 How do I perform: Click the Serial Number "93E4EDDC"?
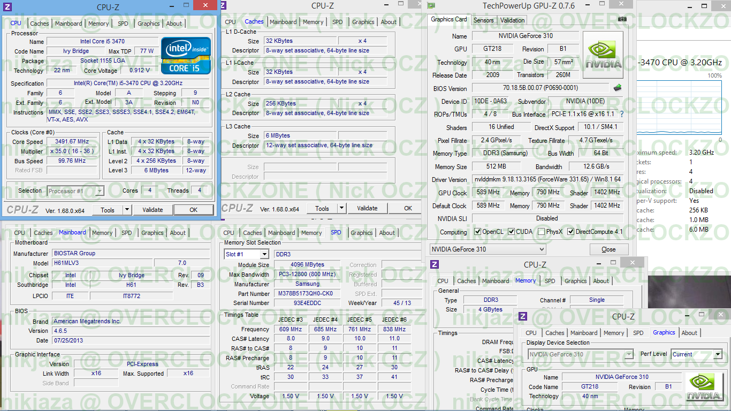(308, 303)
